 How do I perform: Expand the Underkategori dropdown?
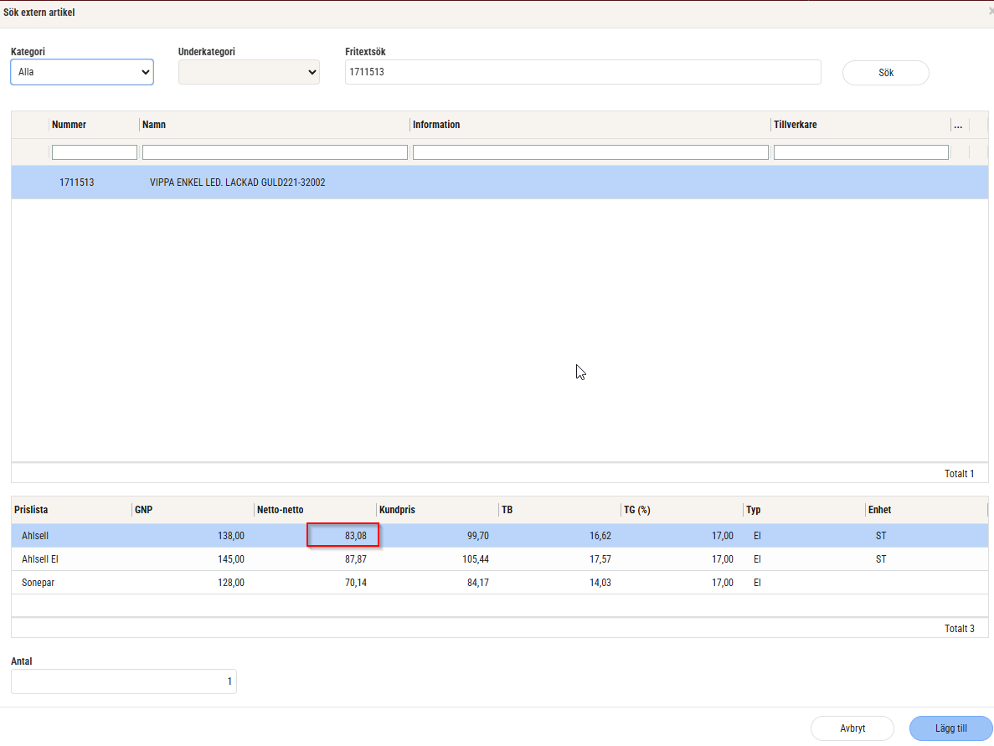pos(249,73)
